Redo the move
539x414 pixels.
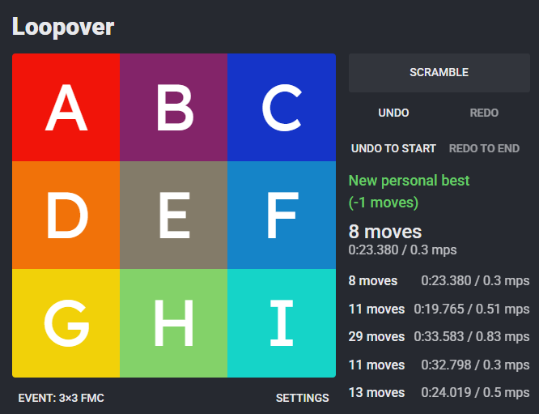tap(484, 113)
